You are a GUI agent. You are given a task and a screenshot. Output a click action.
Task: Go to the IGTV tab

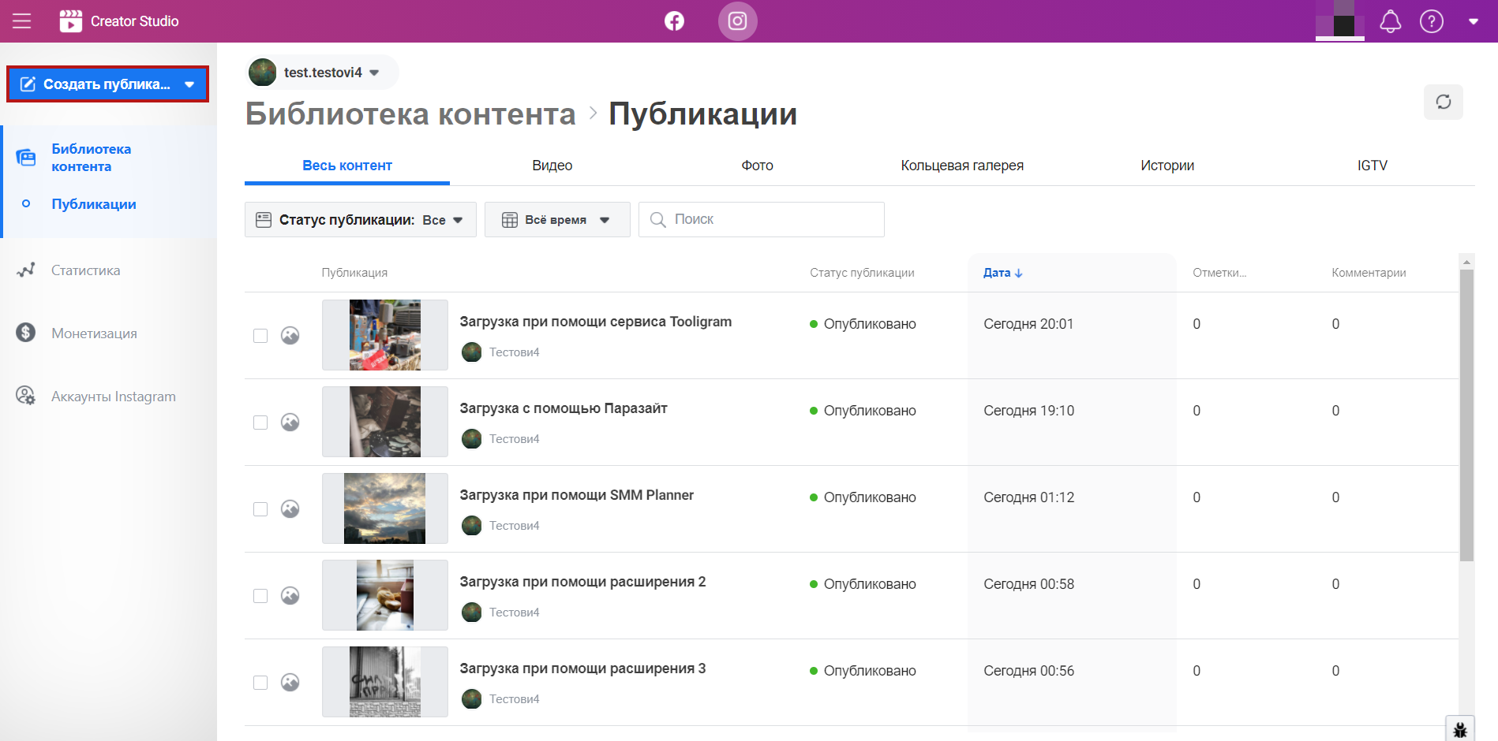coord(1372,166)
